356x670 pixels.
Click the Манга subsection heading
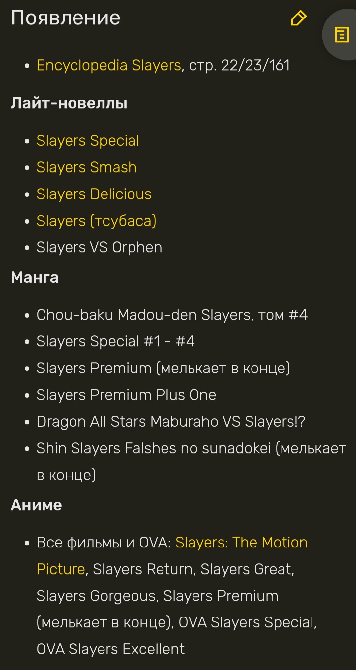point(35,277)
